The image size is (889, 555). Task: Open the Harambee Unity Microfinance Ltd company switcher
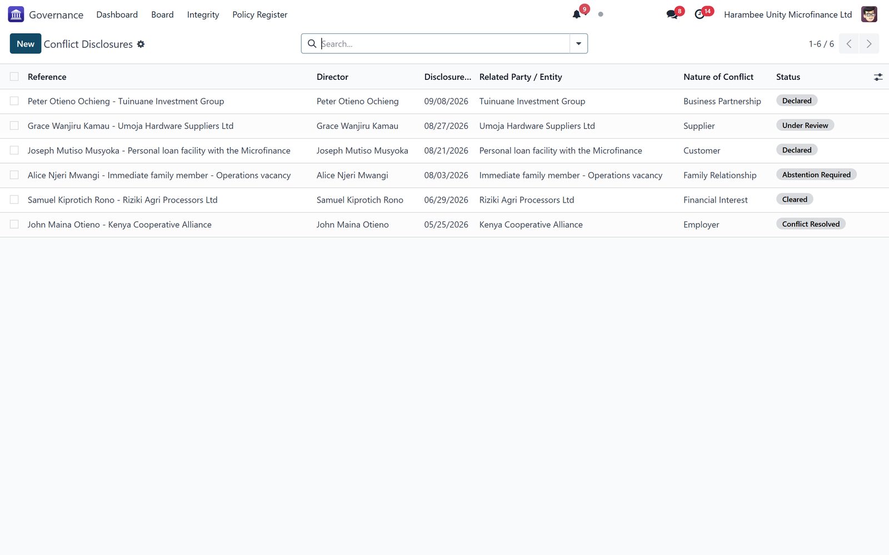pyautogui.click(x=788, y=14)
